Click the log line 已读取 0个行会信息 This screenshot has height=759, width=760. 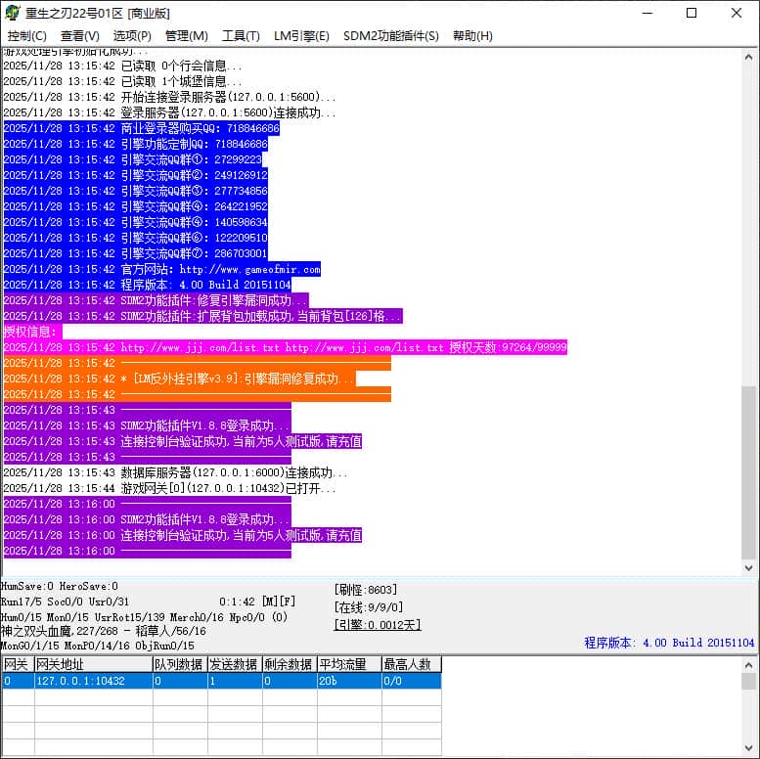122,66
